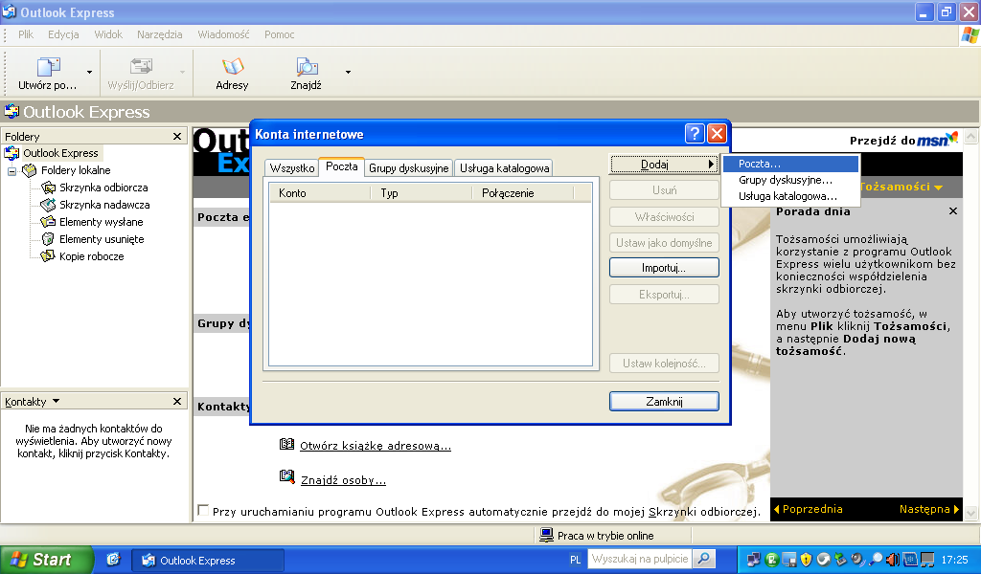
Task: Open the dropdown arrow next to Wyślij/Odbierz
Action: coord(182,73)
